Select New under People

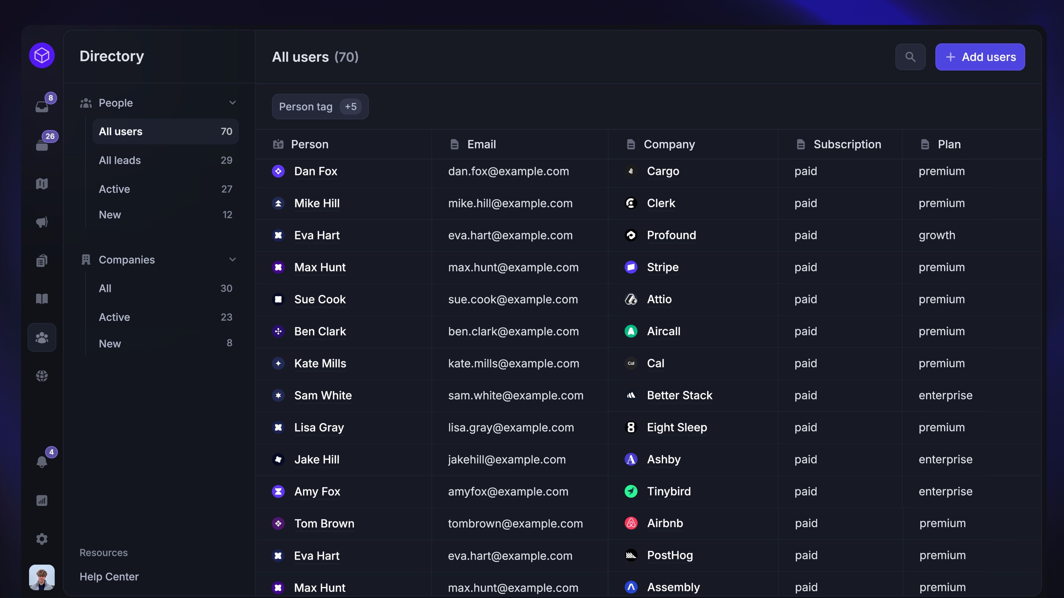click(166, 215)
